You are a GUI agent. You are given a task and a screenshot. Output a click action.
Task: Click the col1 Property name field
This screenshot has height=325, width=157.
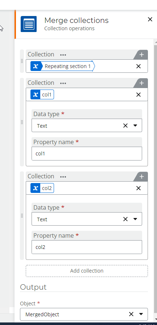point(87,154)
